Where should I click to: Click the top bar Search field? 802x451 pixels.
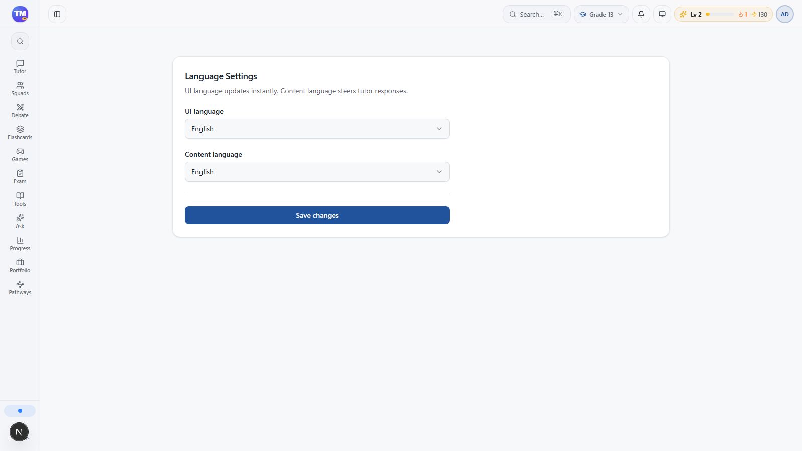pos(537,14)
